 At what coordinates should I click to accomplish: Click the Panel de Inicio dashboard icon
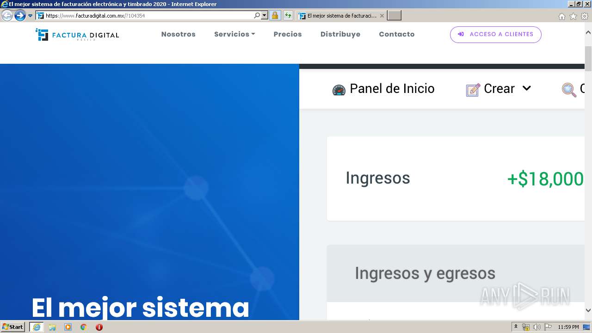[339, 90]
